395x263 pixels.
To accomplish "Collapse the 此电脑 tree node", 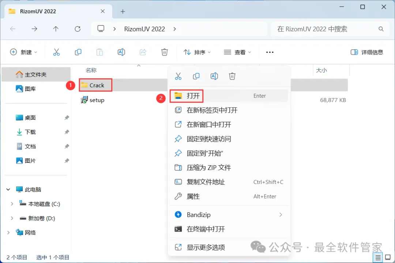I will click(8, 189).
